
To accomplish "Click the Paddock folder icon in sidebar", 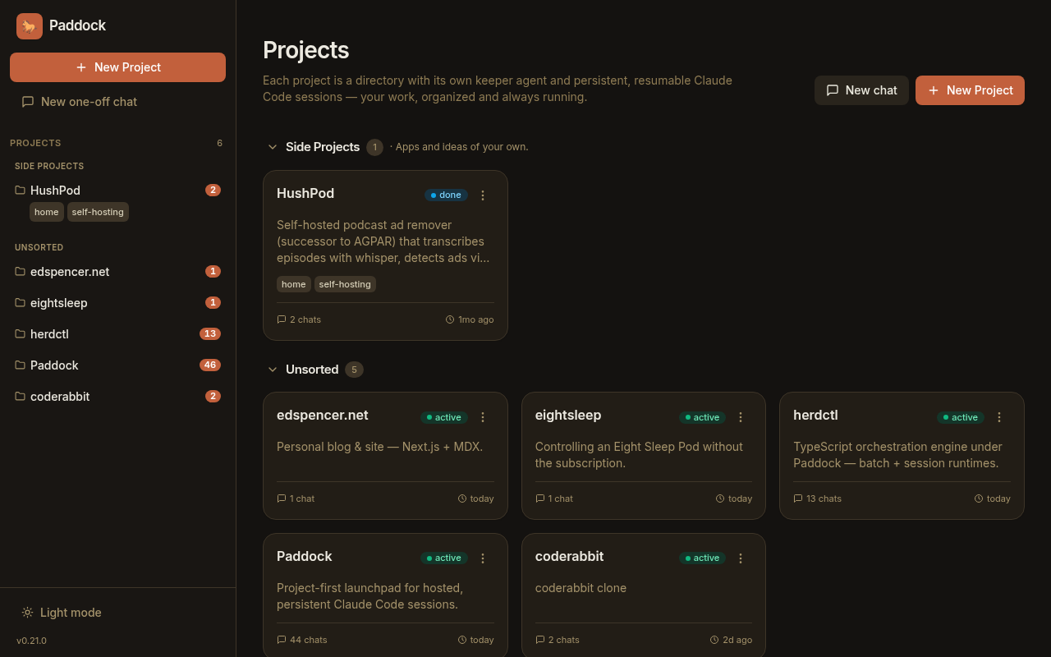I will (x=20, y=365).
